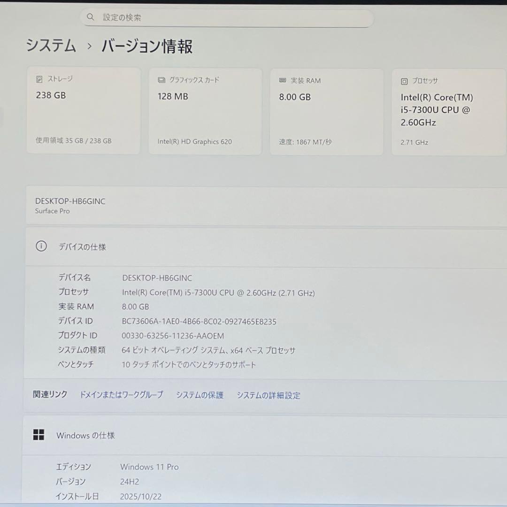Click the プロセッサ card icon
The width and height of the screenshot is (507, 507).
404,81
